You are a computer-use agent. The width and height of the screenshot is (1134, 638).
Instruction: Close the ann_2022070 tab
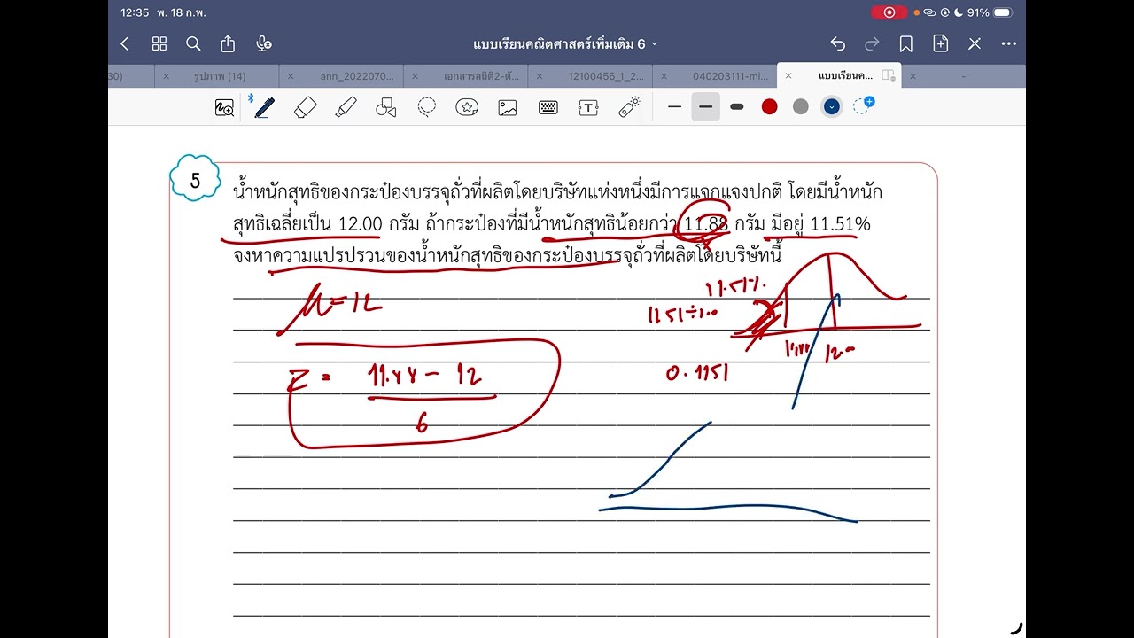[x=290, y=76]
